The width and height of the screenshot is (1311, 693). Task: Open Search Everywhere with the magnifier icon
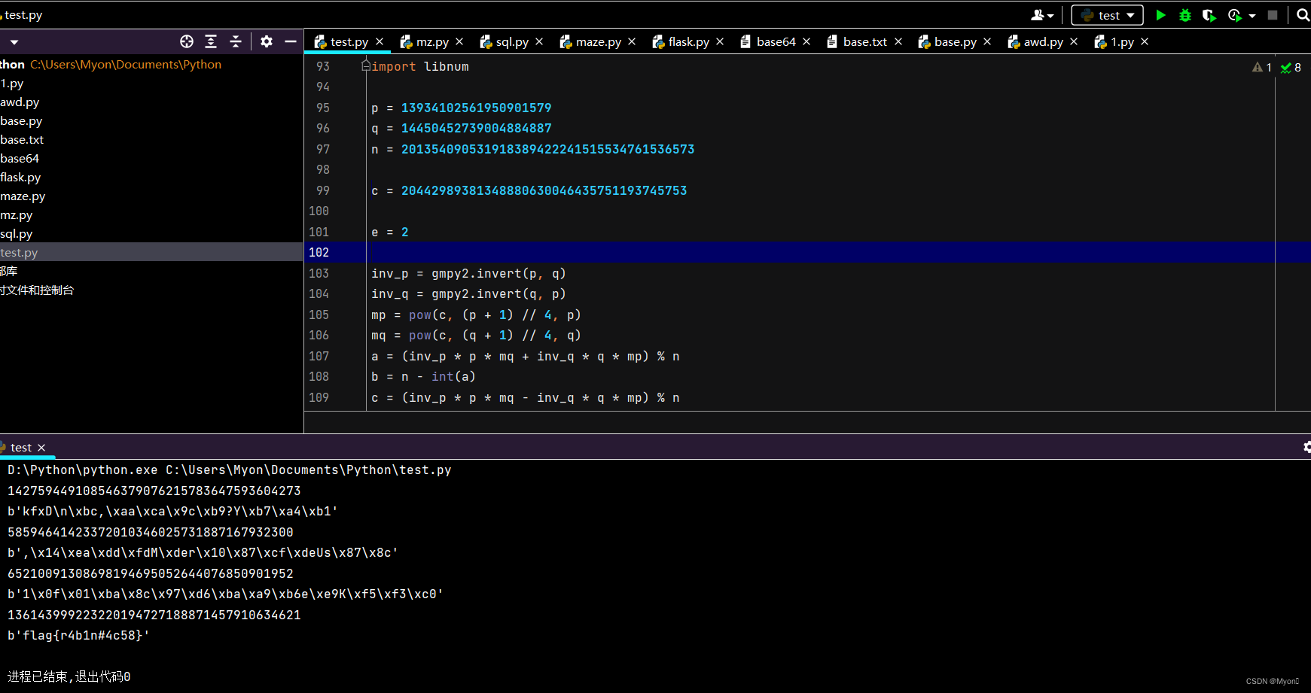pyautogui.click(x=1303, y=14)
